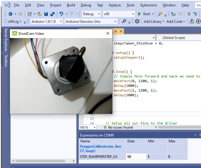Open the File menu

coord(17,5)
